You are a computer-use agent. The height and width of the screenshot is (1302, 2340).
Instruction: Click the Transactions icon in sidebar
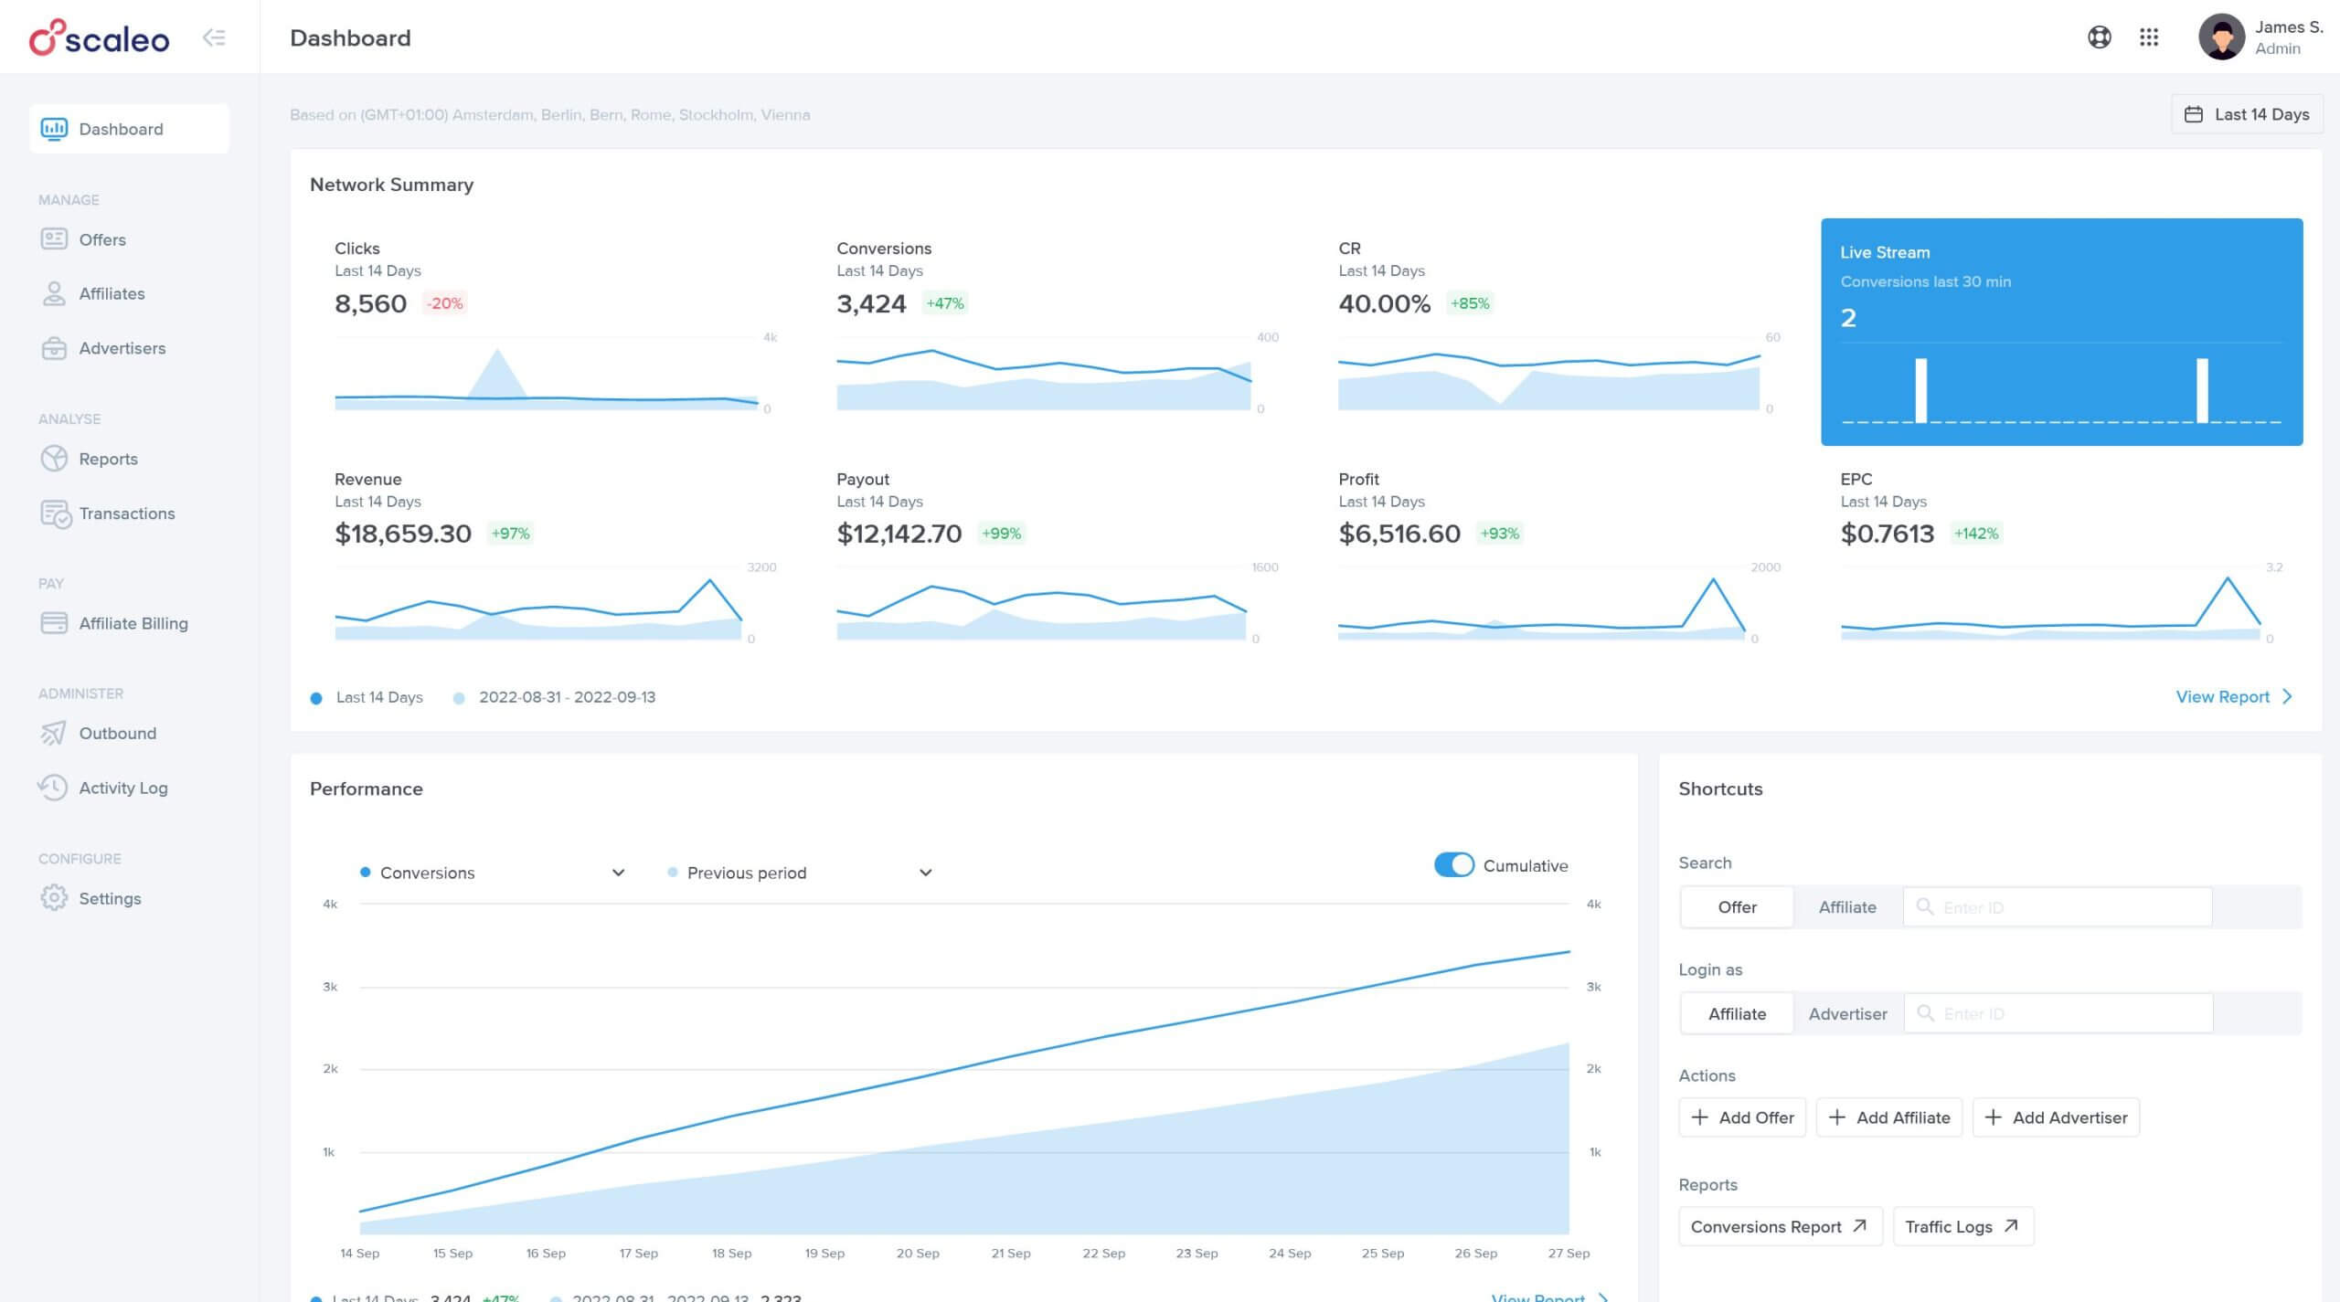(x=55, y=514)
